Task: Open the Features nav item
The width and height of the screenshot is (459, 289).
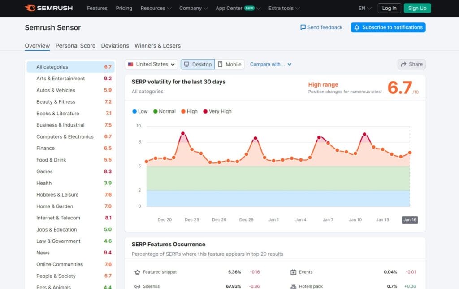Action: (97, 8)
